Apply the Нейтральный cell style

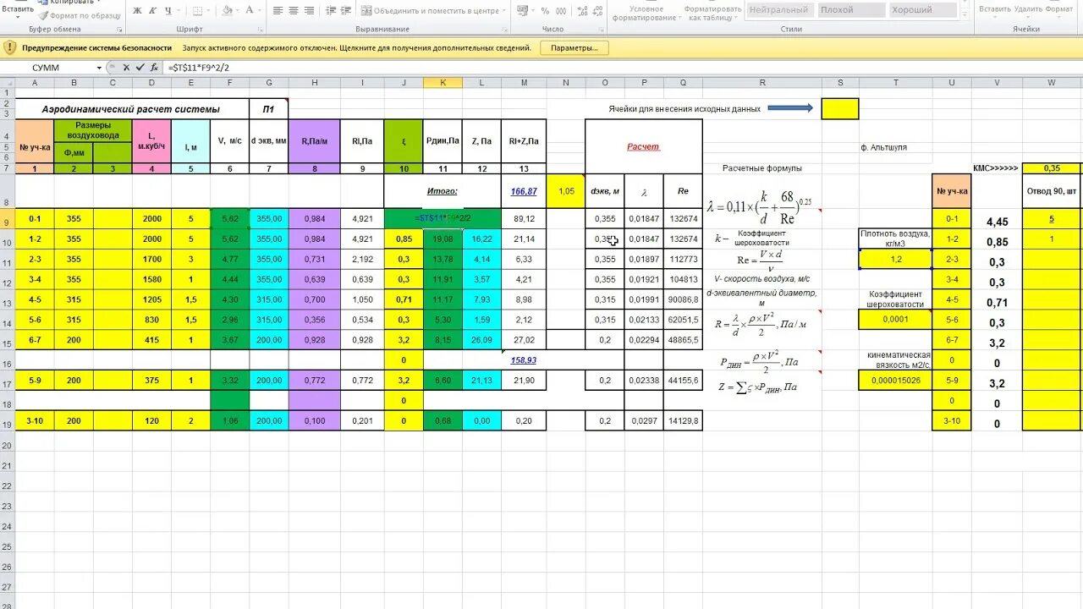tap(778, 10)
